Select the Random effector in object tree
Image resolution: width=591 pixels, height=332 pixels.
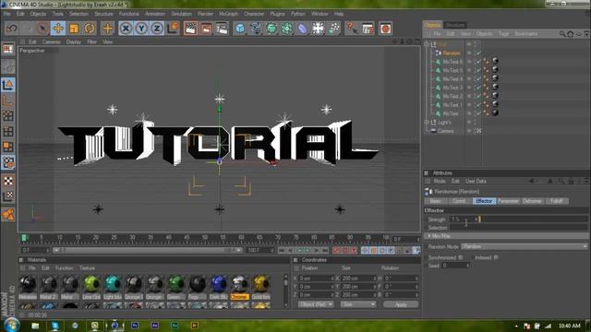click(x=452, y=53)
